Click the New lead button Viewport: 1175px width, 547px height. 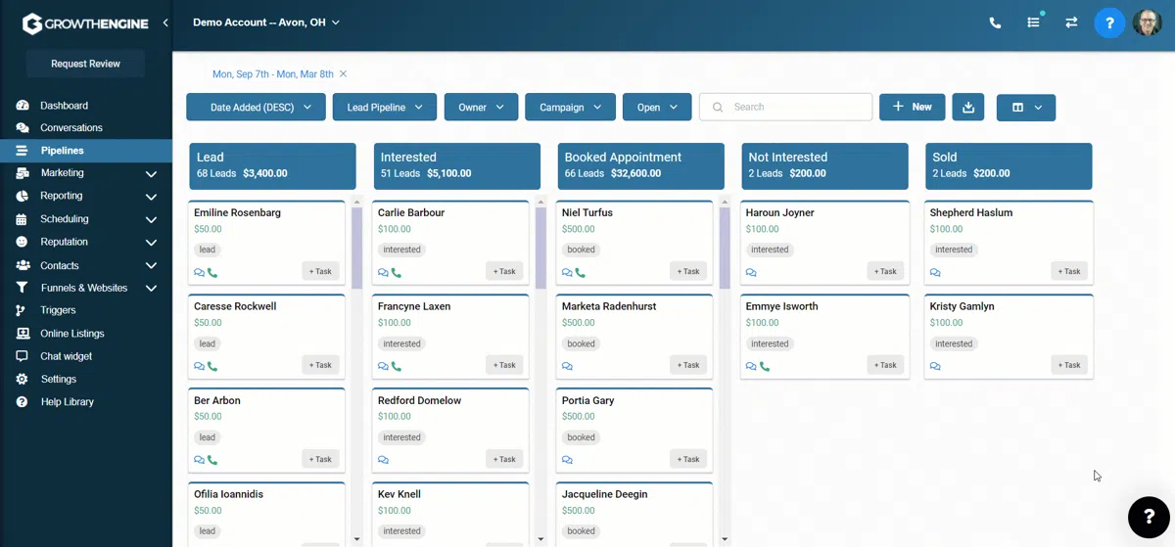coord(912,108)
